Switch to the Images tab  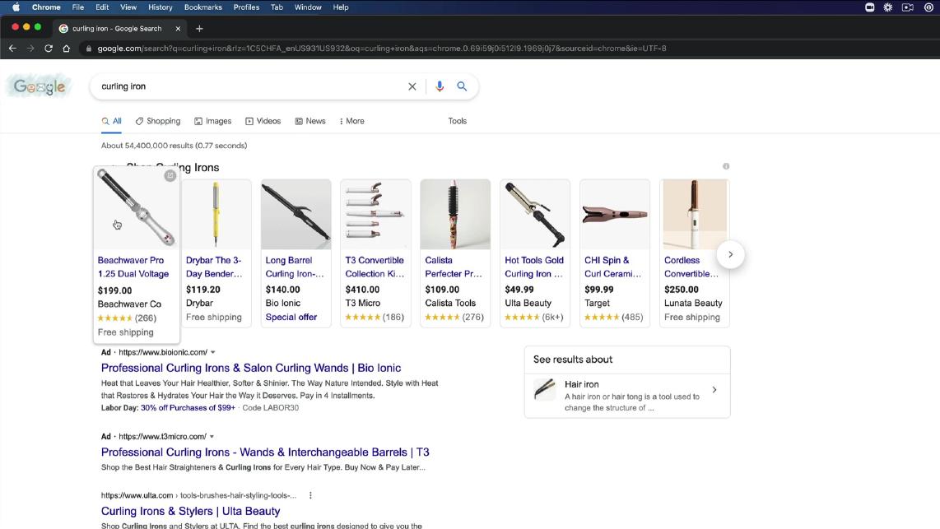(213, 121)
